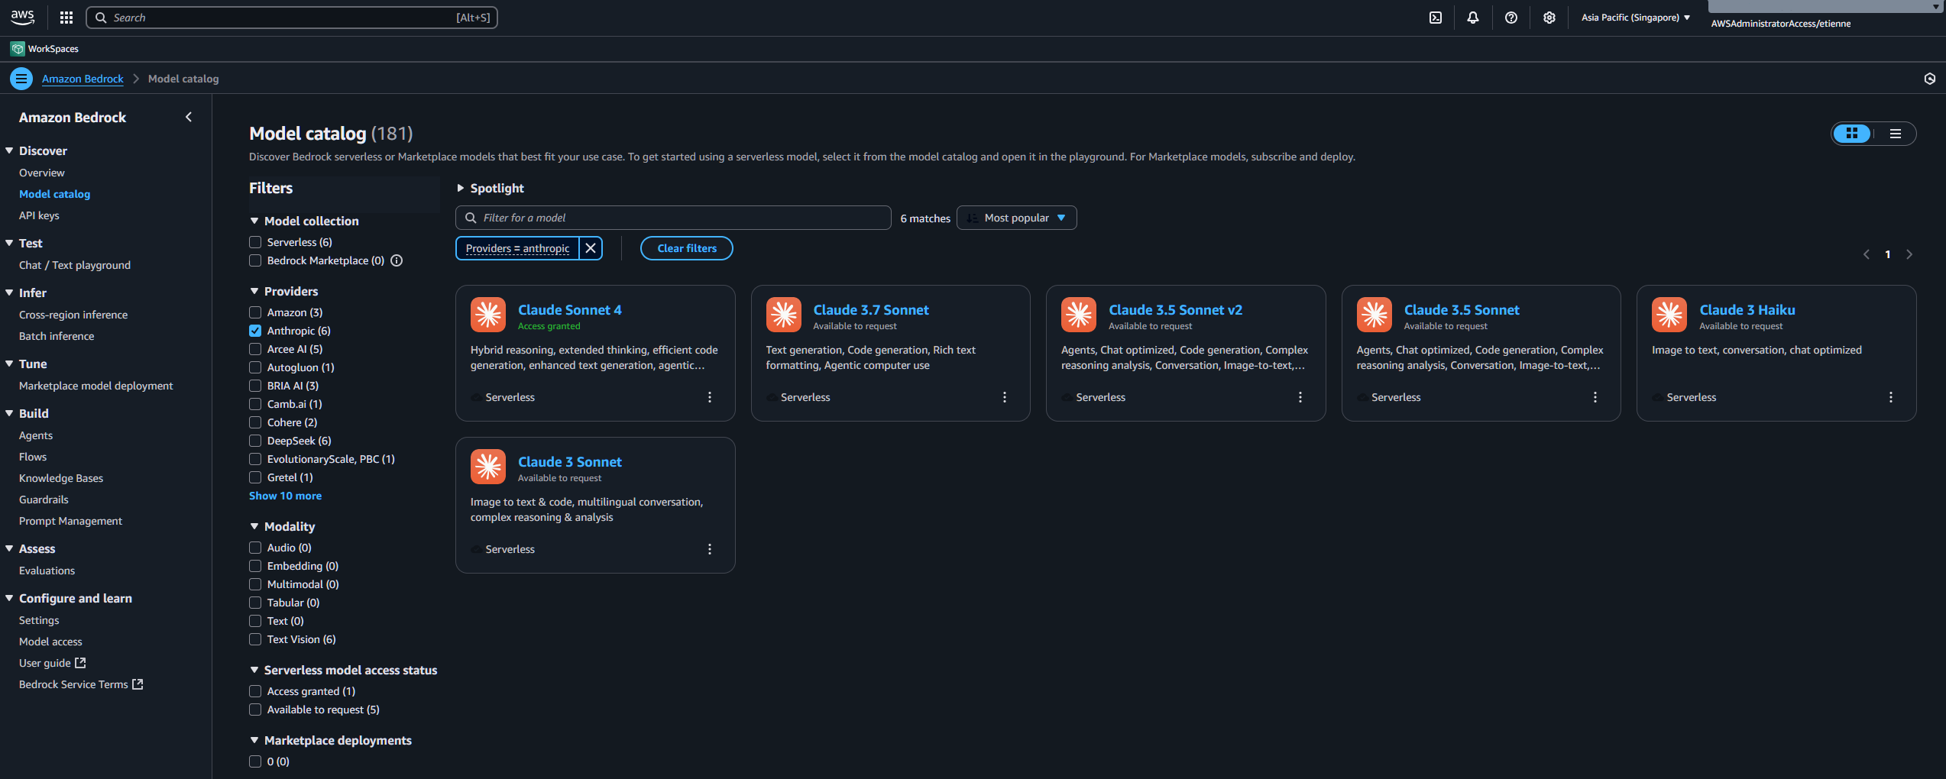Open the Most popular sort dropdown
The height and width of the screenshot is (779, 1946).
coord(1016,218)
